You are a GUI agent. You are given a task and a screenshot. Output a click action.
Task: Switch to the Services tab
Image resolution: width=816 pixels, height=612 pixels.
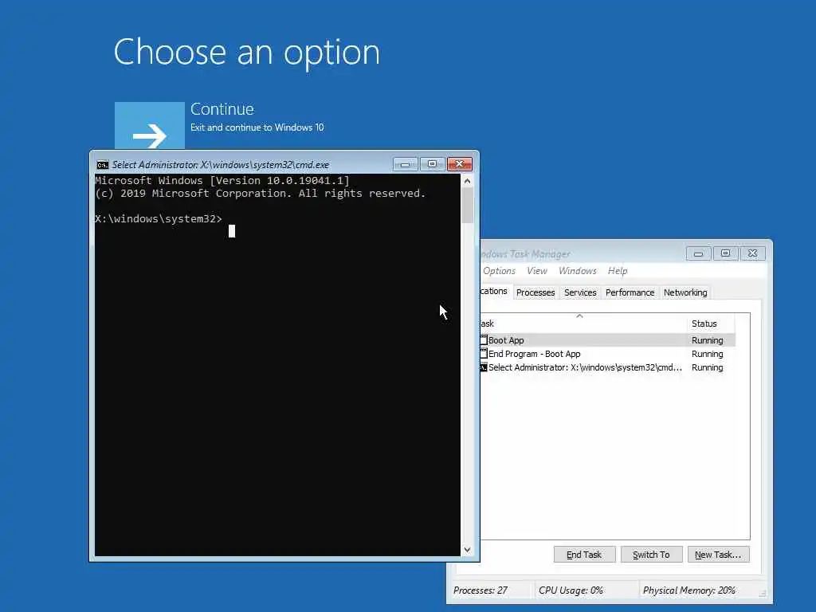(x=580, y=292)
